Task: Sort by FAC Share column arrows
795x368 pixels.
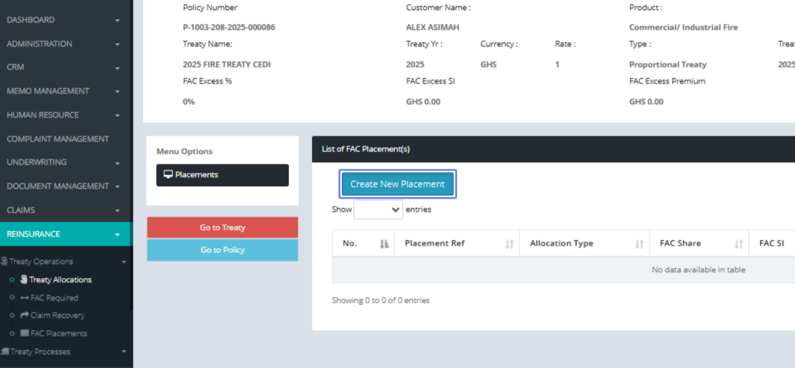Action: click(738, 244)
